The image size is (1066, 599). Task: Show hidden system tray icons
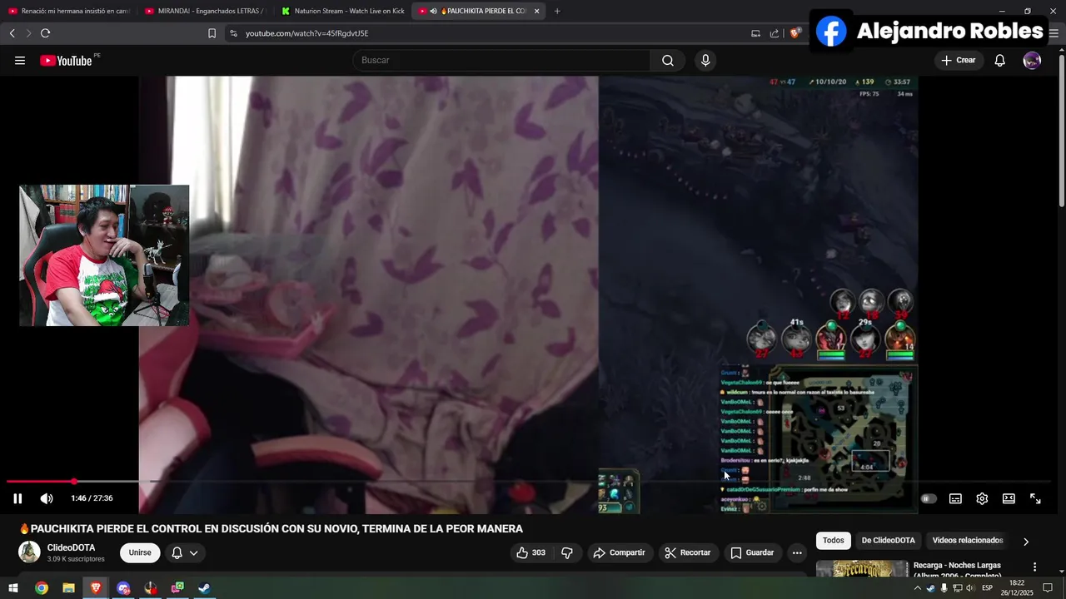918,588
